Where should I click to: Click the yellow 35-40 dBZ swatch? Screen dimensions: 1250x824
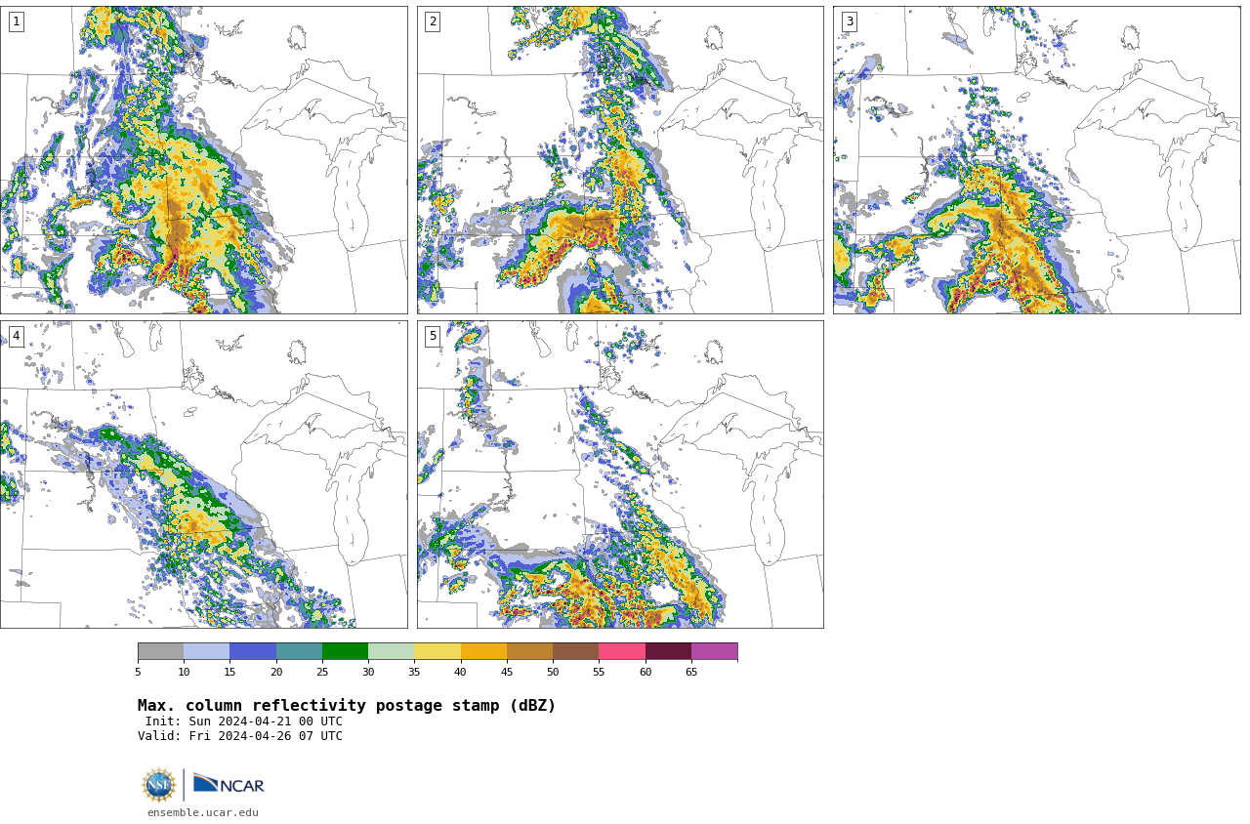click(437, 651)
